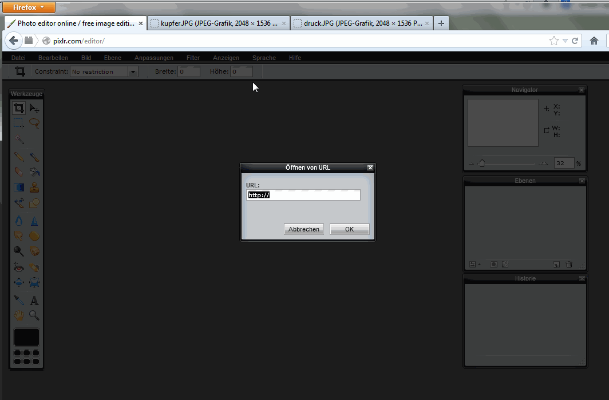Viewport: 609px width, 400px height.
Task: Open the Filter menu
Action: 193,58
